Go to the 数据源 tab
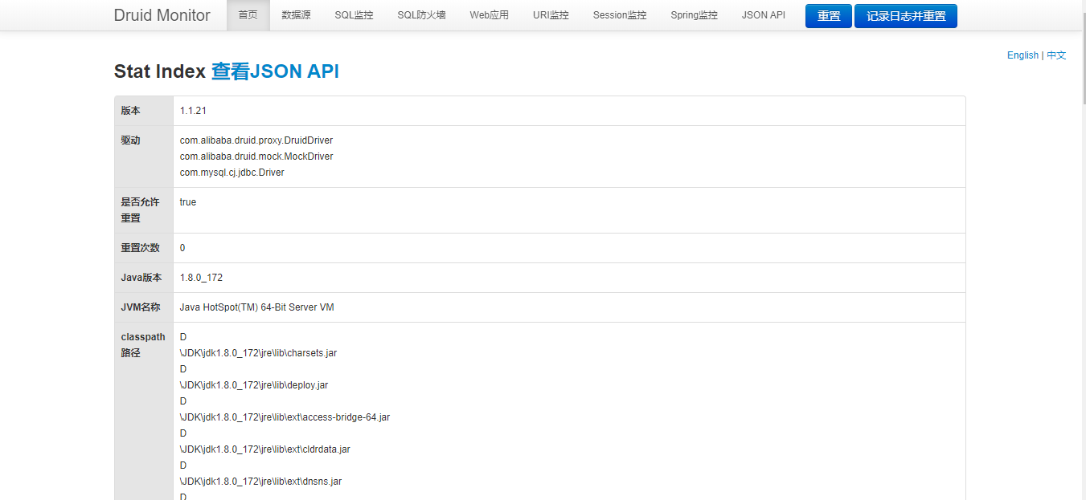Image resolution: width=1086 pixels, height=500 pixels. (297, 15)
